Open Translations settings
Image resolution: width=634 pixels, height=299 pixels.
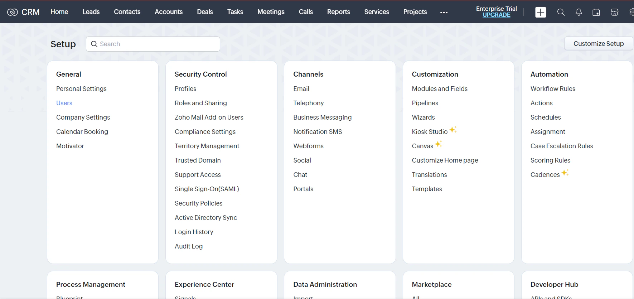click(429, 175)
